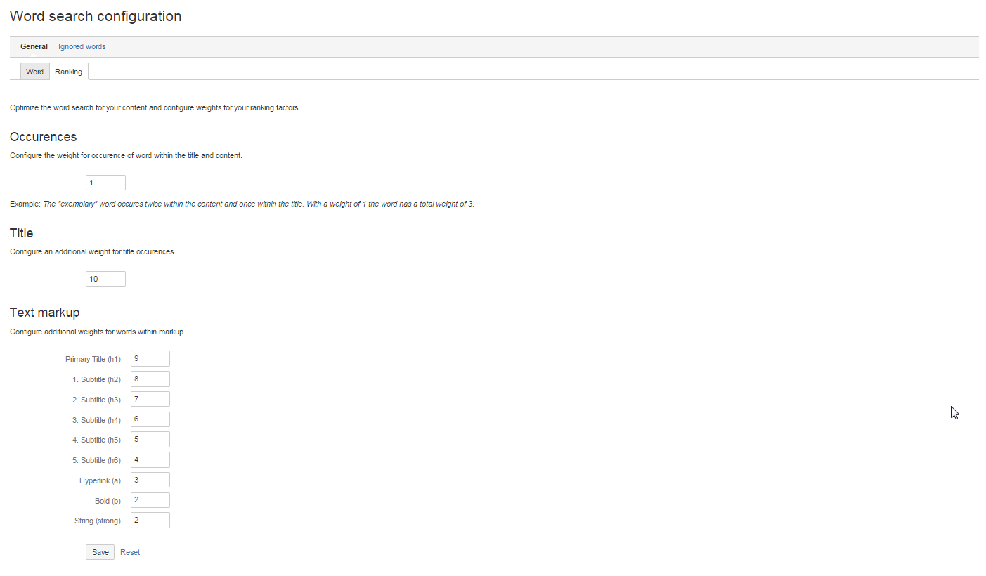Select the Word sub-tab
986x576 pixels.
click(35, 72)
